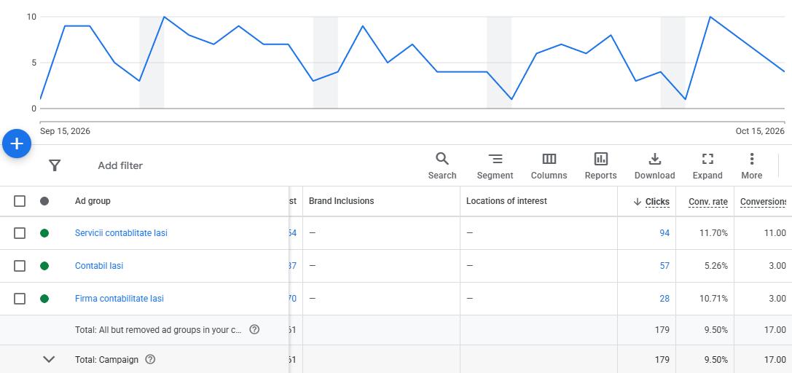Click green status dot for Firma contabilitate Iasi

click(44, 298)
